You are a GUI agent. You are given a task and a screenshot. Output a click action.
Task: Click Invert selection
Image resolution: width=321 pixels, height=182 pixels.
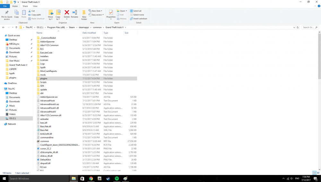[x=138, y=19]
